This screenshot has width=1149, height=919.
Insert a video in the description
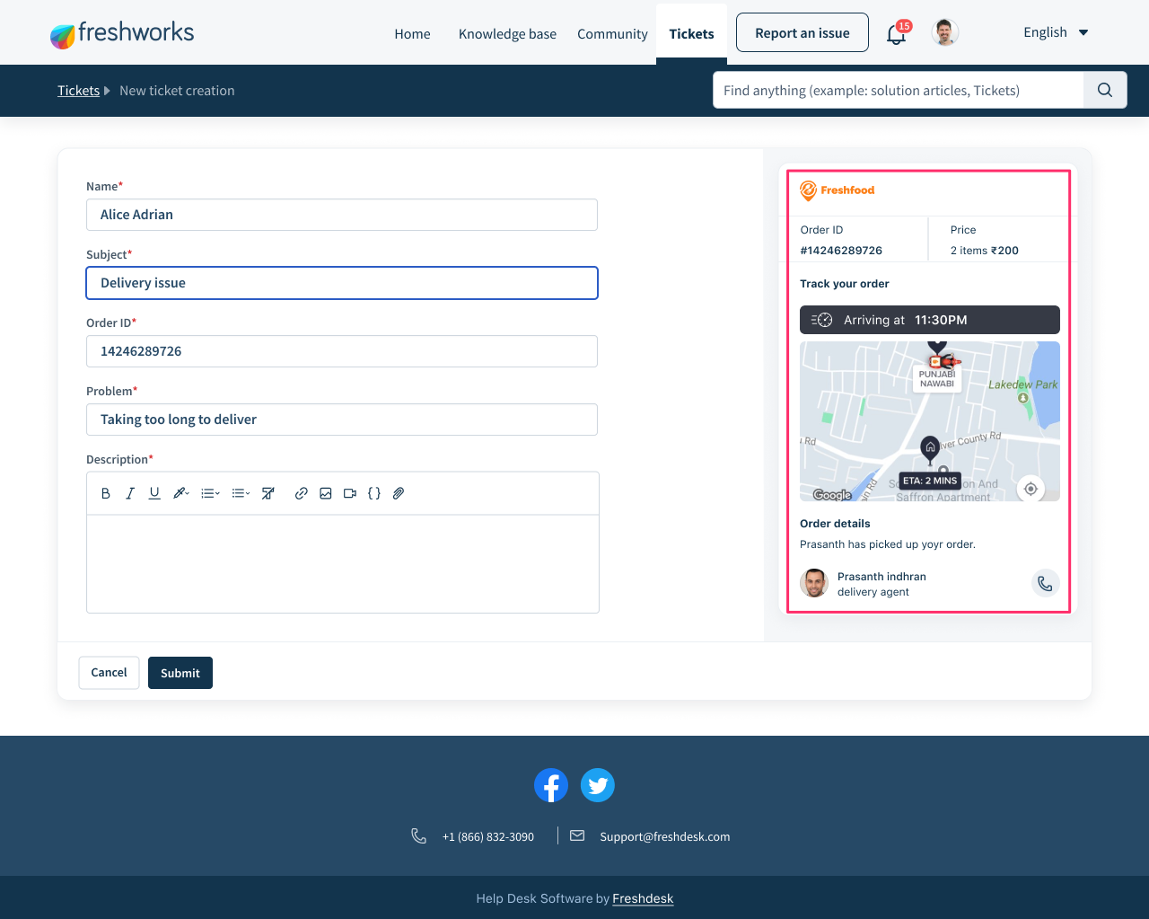(x=350, y=493)
